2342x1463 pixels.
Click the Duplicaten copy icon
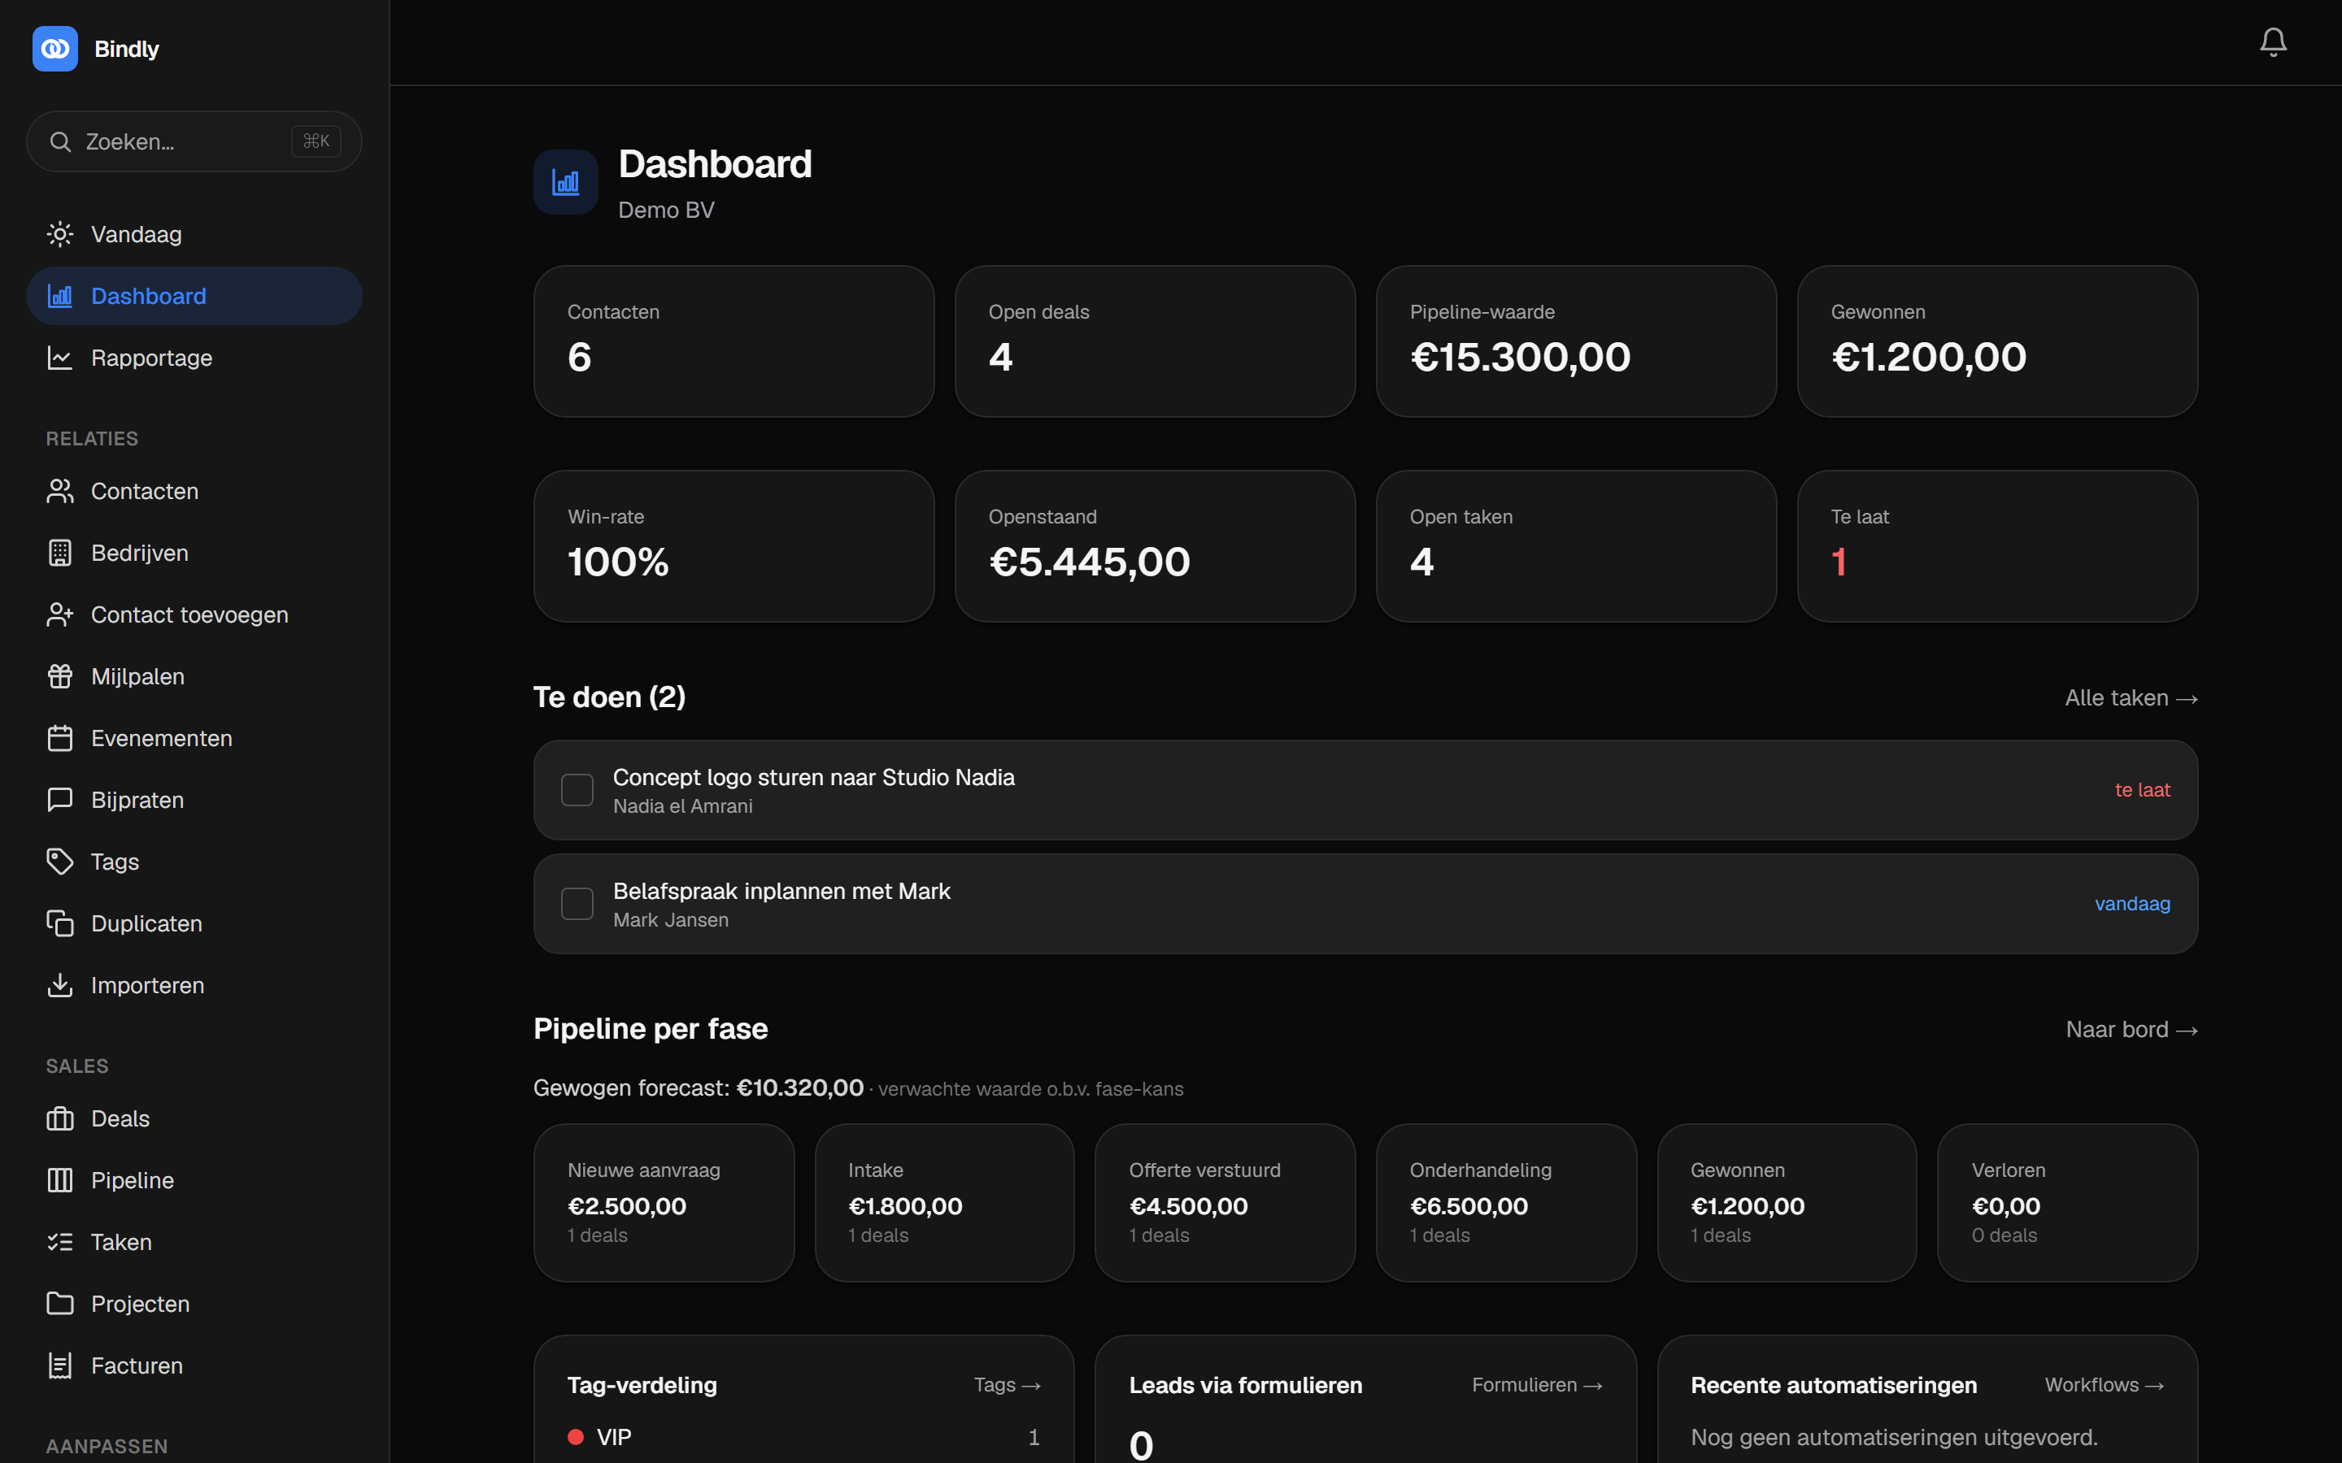[60, 924]
